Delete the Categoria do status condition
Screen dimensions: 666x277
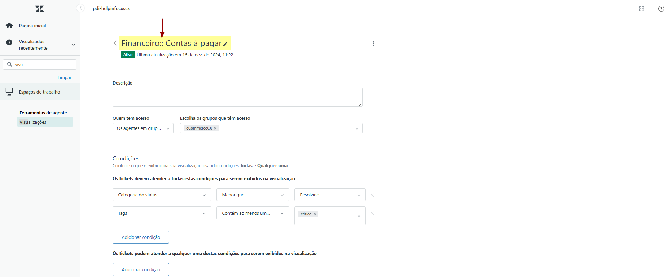pos(372,195)
